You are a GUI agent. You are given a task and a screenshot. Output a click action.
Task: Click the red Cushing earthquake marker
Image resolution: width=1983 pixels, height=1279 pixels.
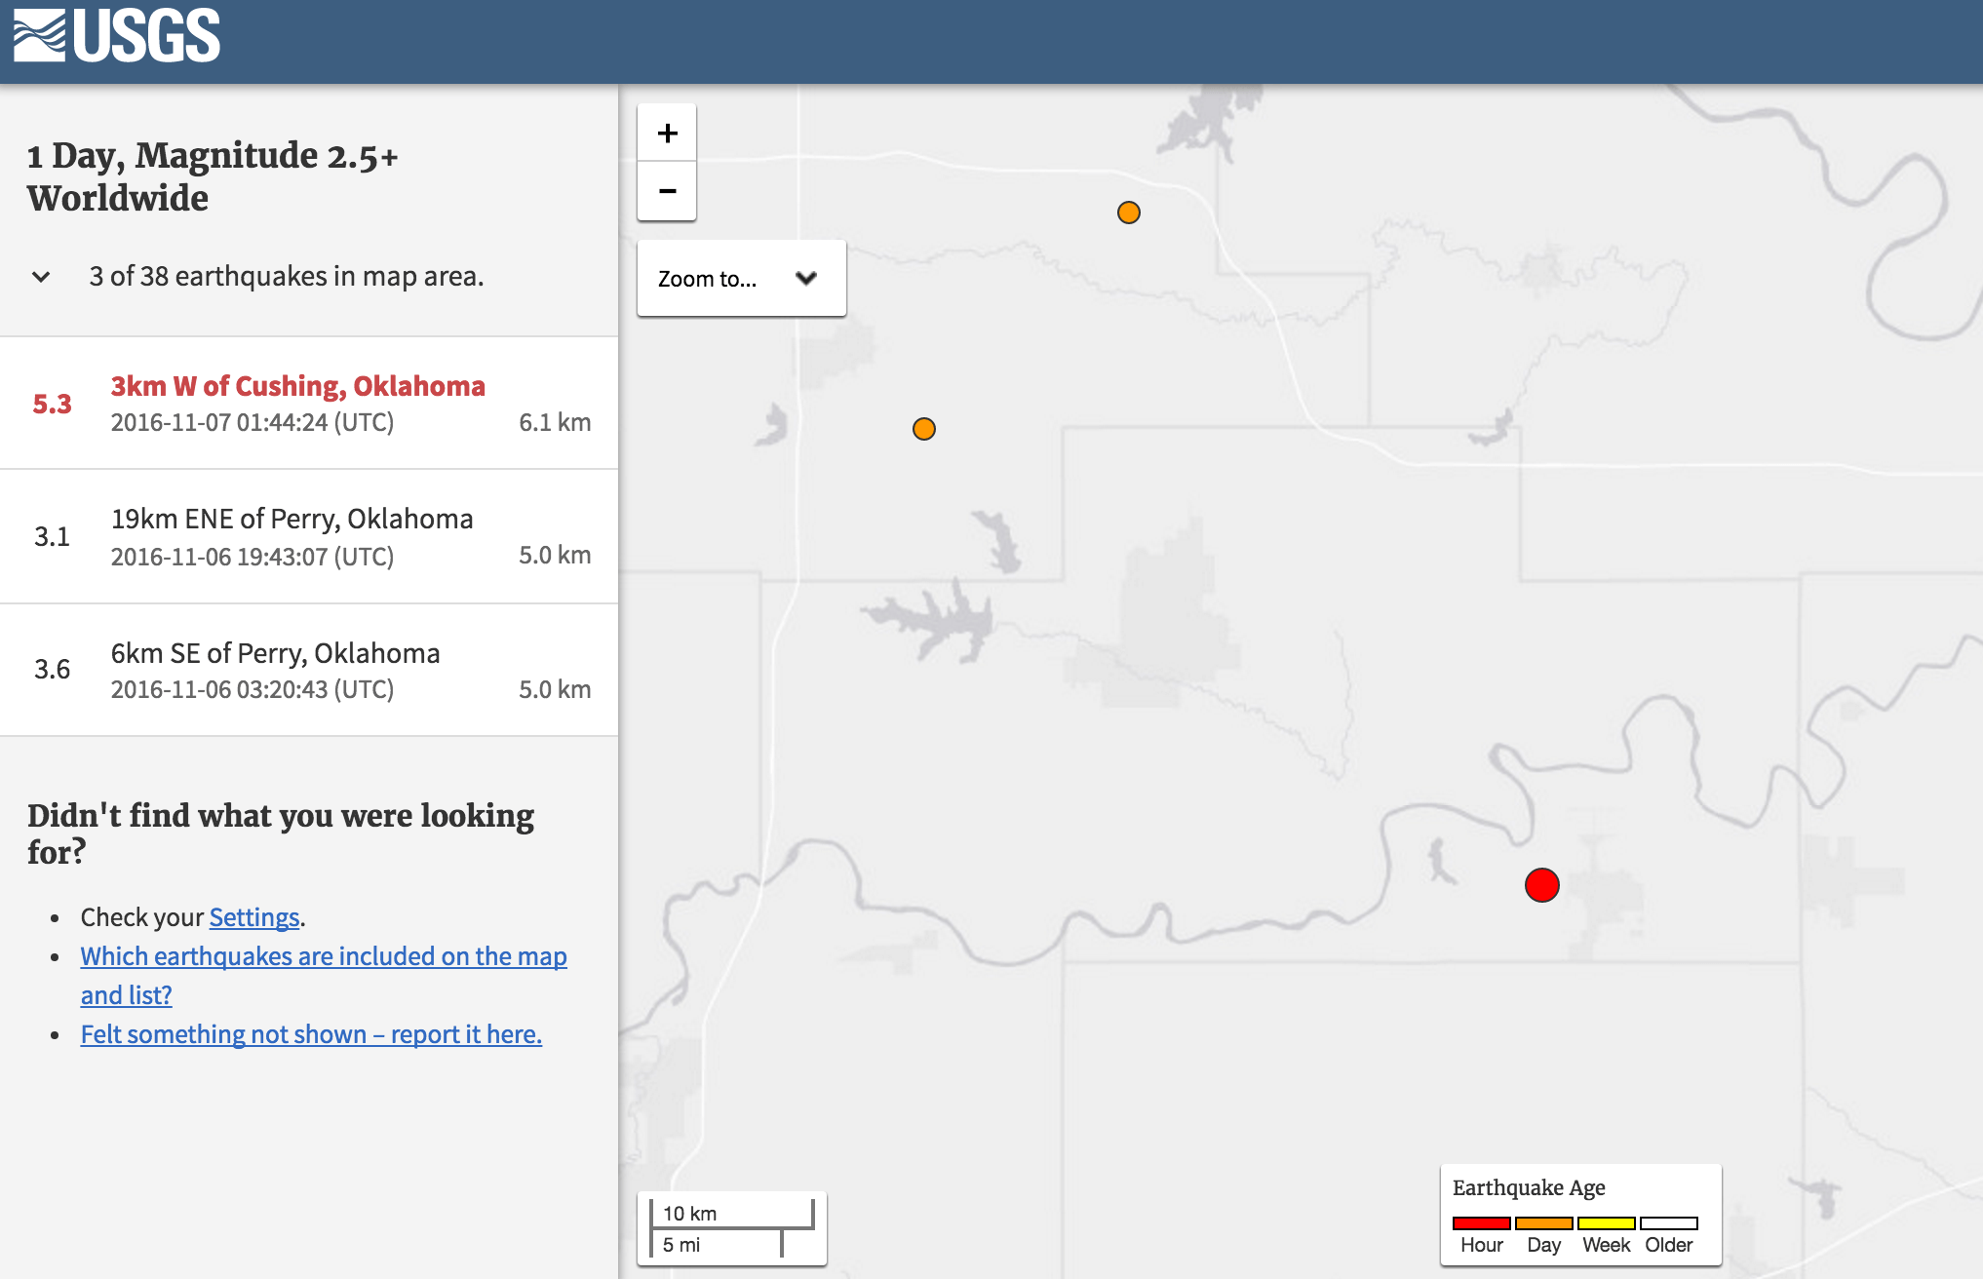pos(1541,885)
